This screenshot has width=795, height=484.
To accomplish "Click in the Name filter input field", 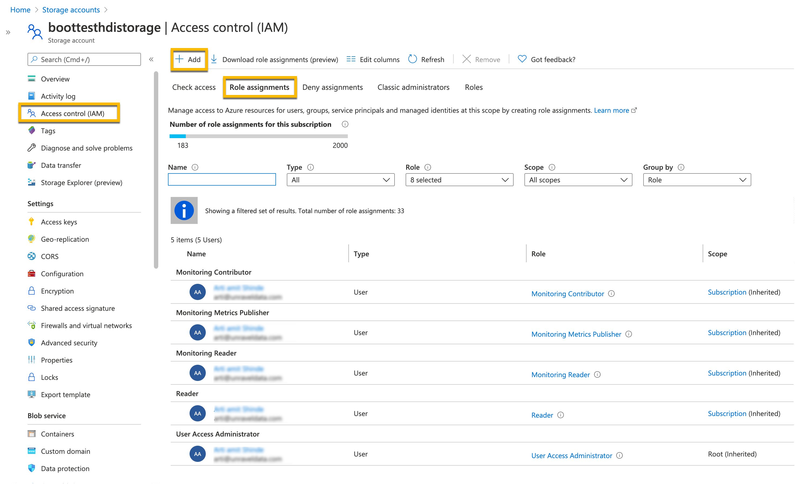I will point(222,179).
